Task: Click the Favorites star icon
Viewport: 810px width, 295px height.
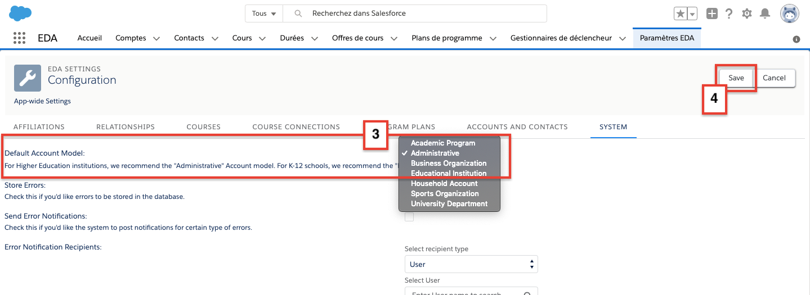Action: pos(680,13)
